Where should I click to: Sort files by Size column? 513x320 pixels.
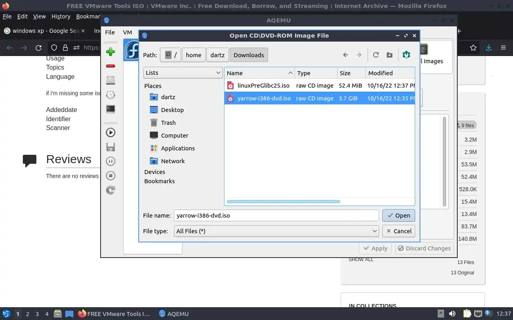(x=351, y=73)
